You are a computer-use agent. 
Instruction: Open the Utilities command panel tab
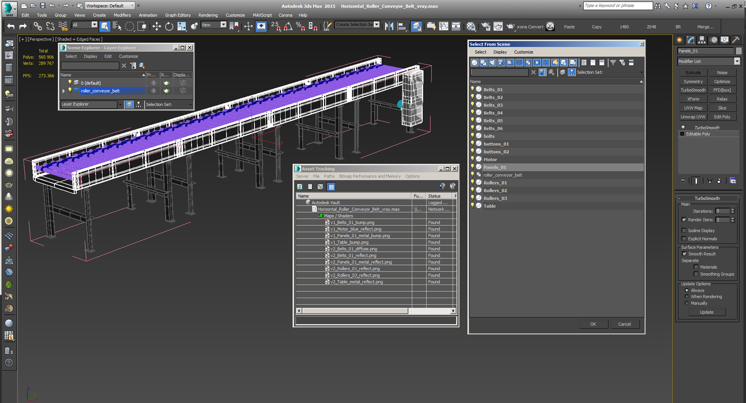point(735,40)
